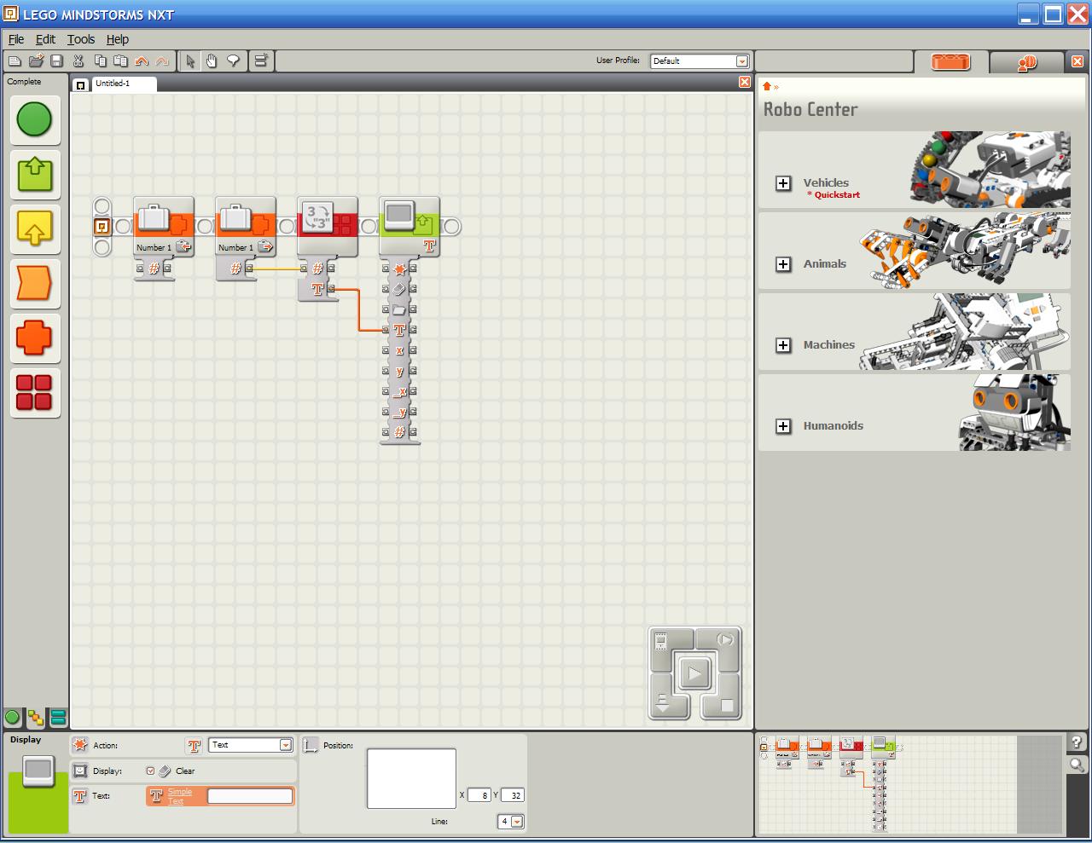The height and width of the screenshot is (843, 1092).
Task: Go to Robo Center home icon
Action: 767,86
